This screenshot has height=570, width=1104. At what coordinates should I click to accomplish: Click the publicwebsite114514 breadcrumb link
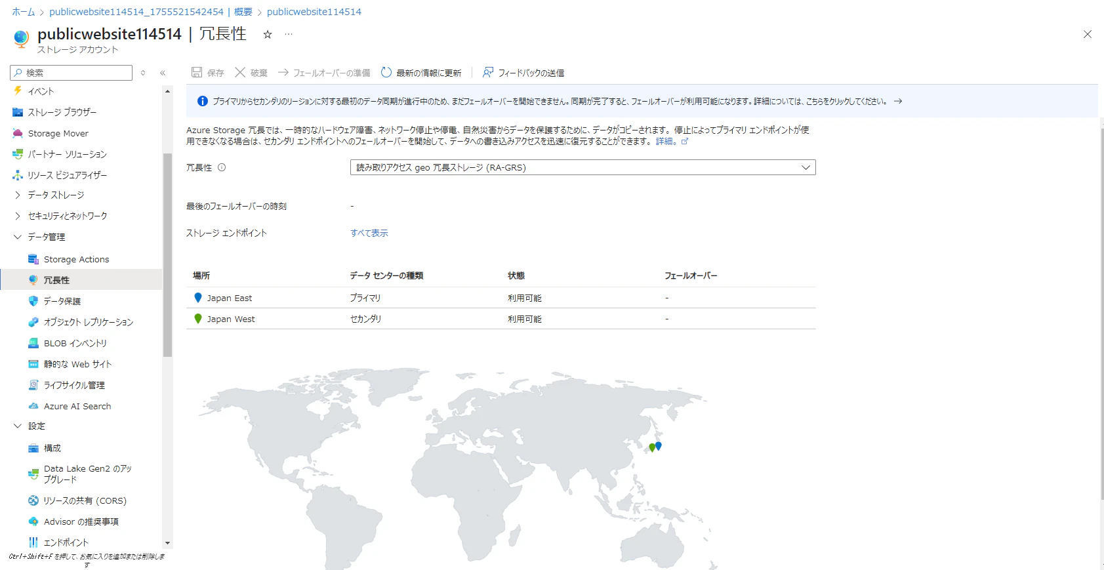click(314, 12)
